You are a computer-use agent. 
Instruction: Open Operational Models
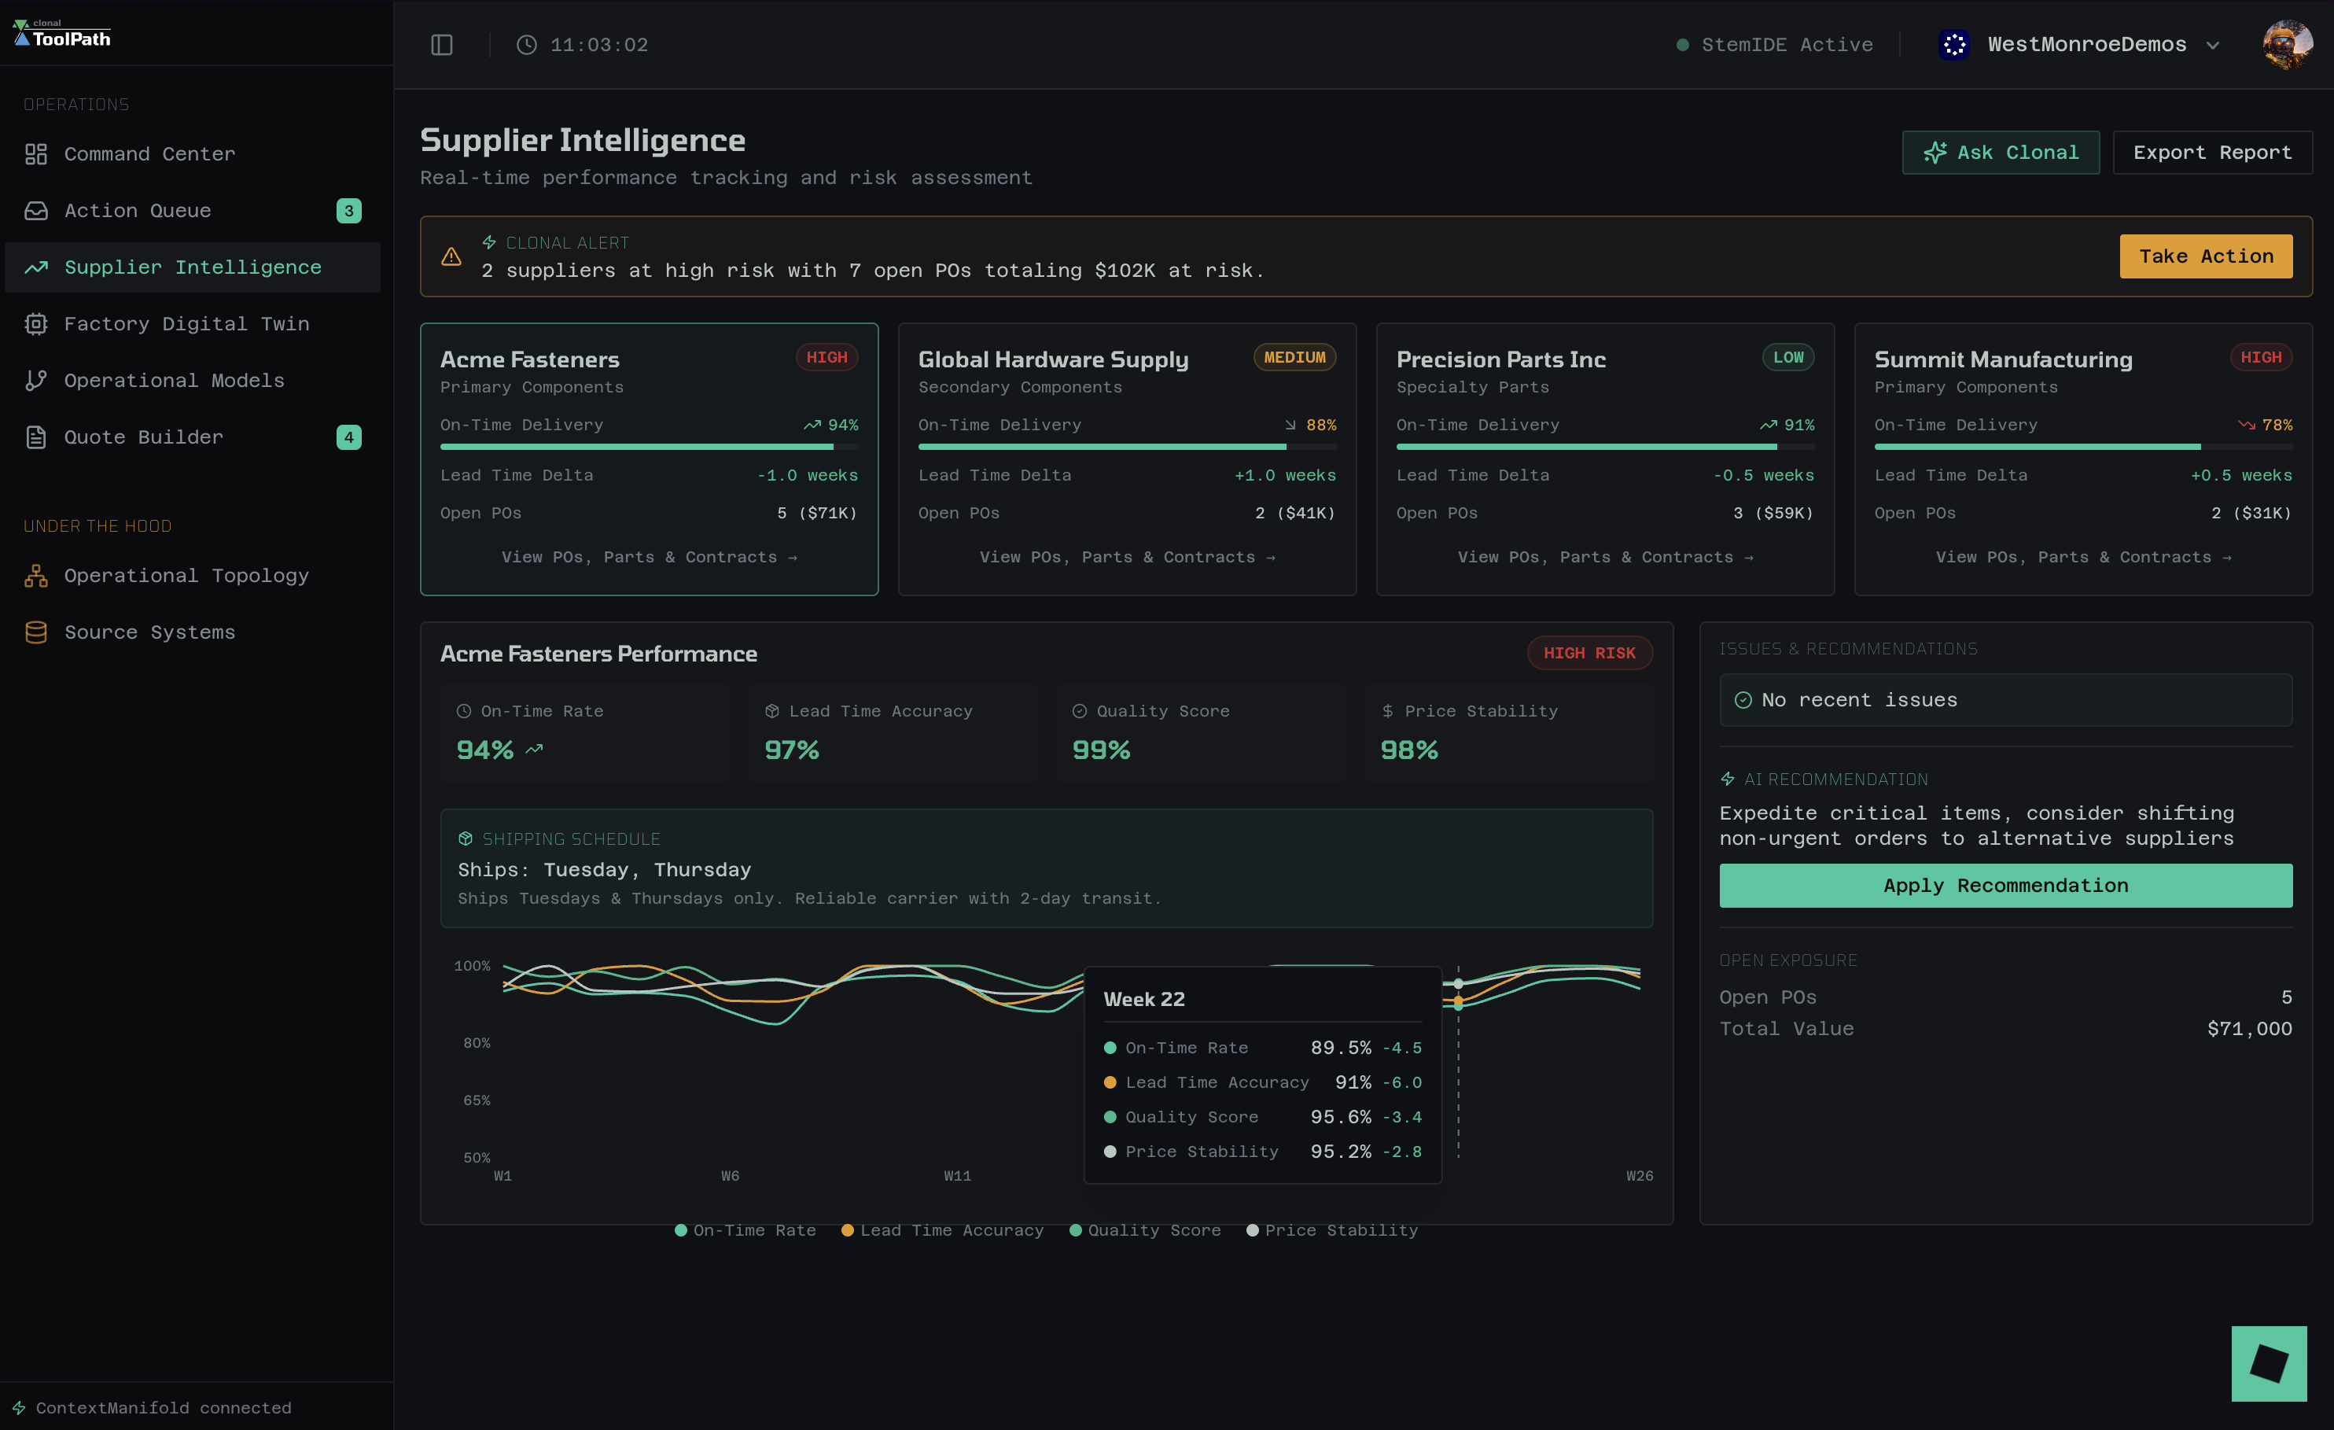175,380
